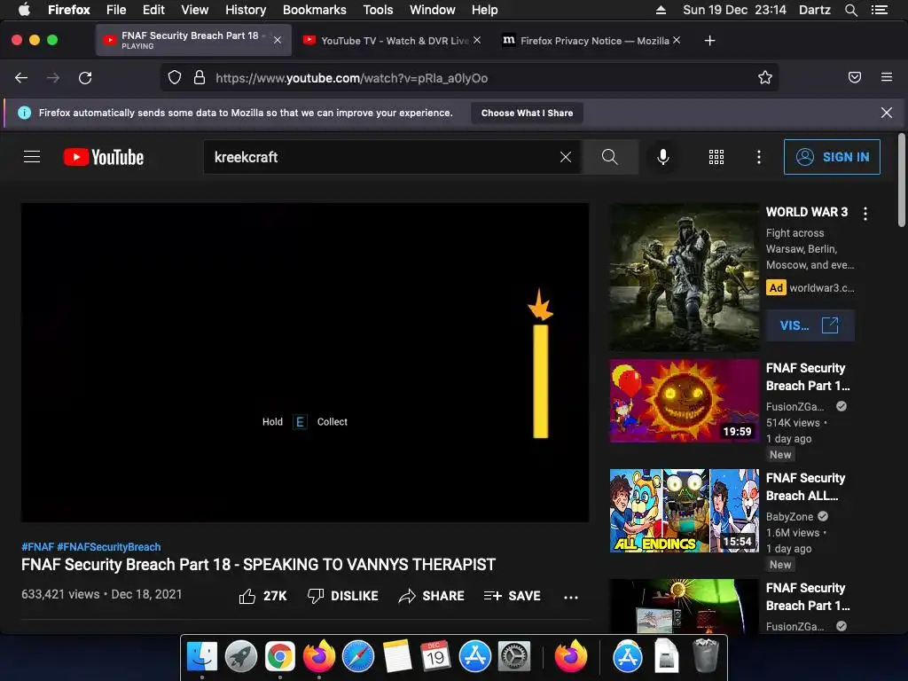Open Spotlight search in menu bar
Image resolution: width=908 pixels, height=681 pixels.
click(x=850, y=10)
